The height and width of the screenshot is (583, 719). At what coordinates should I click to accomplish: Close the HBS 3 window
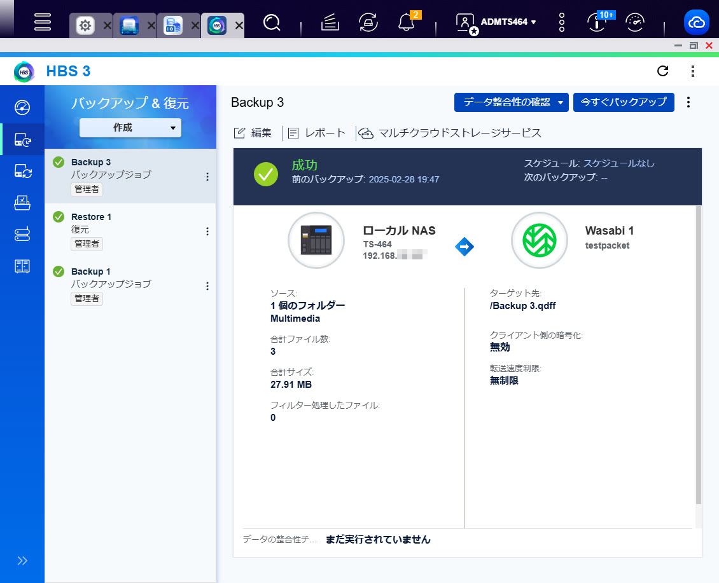(x=709, y=45)
